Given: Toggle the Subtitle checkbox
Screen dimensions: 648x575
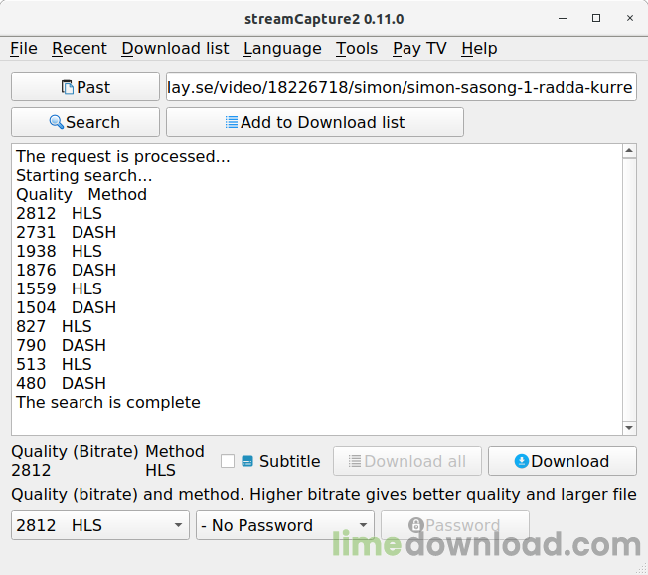Looking at the screenshot, I should [x=228, y=461].
